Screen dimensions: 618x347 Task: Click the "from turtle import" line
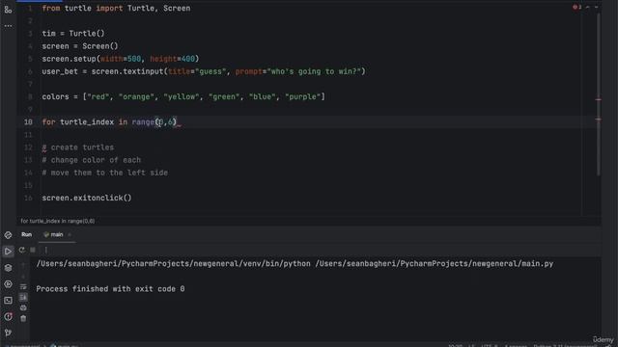pyautogui.click(x=116, y=9)
